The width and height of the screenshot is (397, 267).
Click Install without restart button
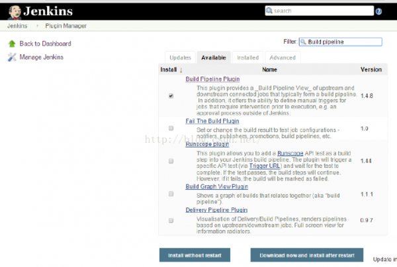pyautogui.click(x=195, y=255)
